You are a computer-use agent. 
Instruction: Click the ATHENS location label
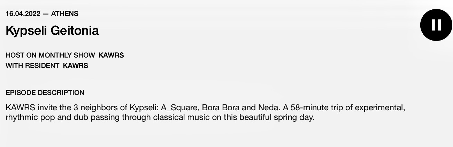65,14
